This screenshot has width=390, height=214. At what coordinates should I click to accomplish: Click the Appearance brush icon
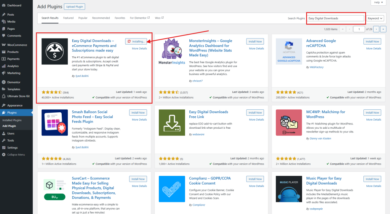[x=3, y=105]
